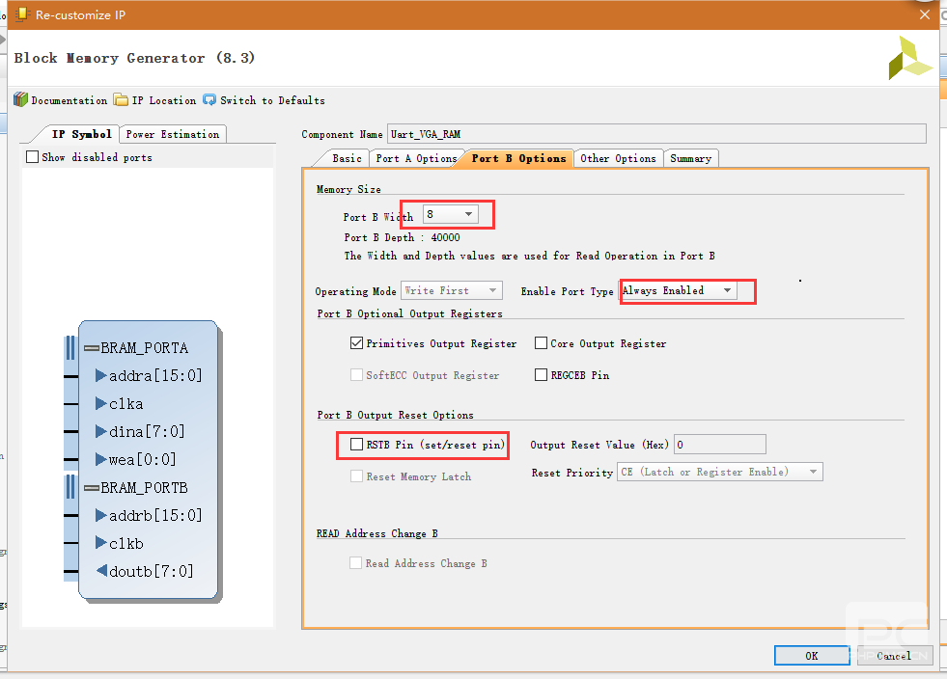Open the Port B Width dropdown
This screenshot has width=947, height=679.
click(451, 214)
